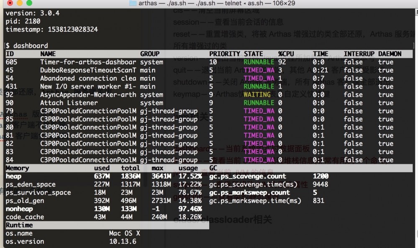Click the TIME column header
The image size is (418, 248).
(321, 54)
